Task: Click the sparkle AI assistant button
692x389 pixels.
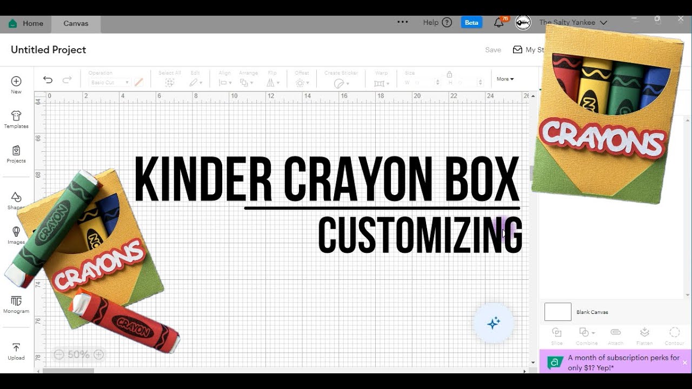Action: [493, 323]
